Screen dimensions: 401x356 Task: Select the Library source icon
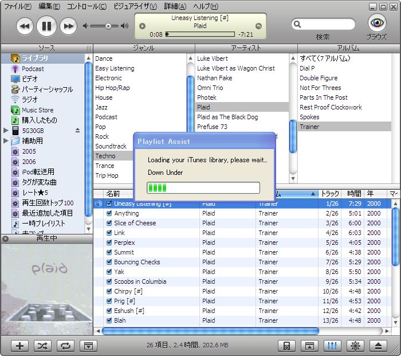coord(15,58)
